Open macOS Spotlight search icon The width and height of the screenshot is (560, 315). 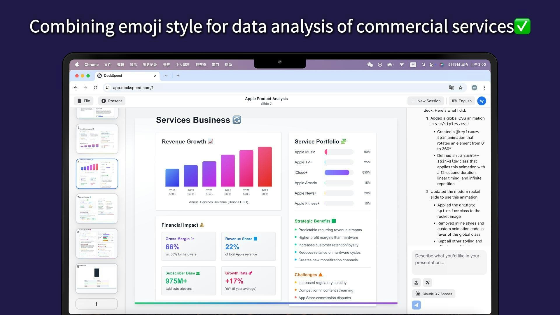click(x=423, y=65)
